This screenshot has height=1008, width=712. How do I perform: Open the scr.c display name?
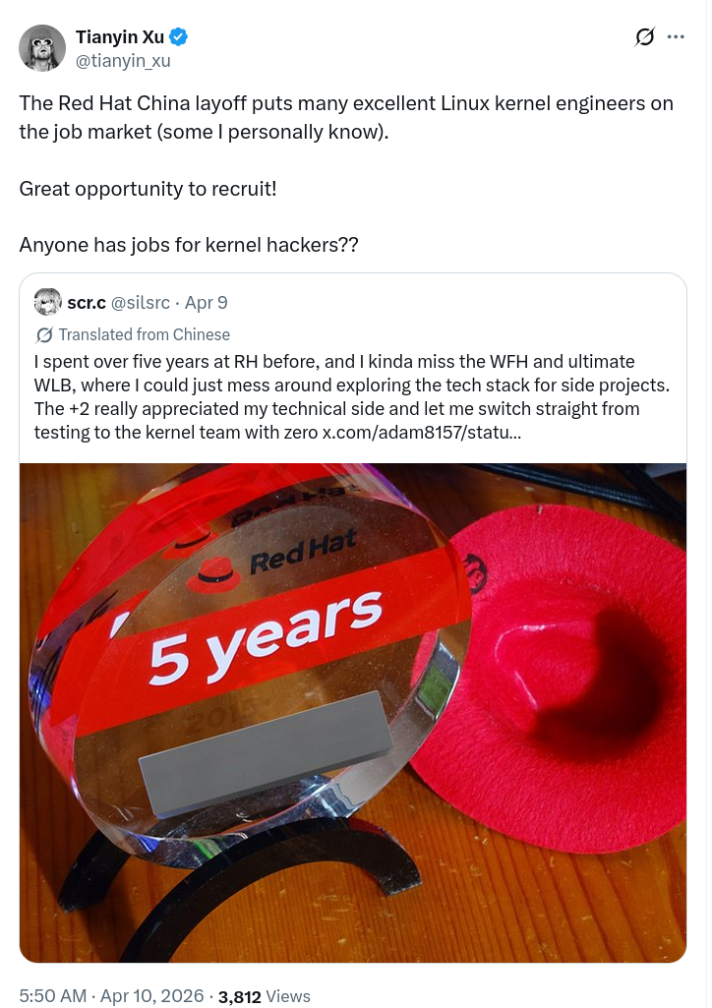(x=87, y=302)
